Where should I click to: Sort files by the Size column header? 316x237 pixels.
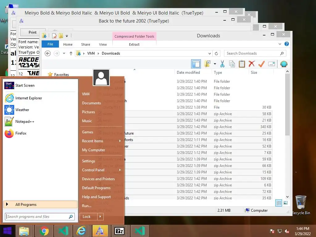point(254,72)
